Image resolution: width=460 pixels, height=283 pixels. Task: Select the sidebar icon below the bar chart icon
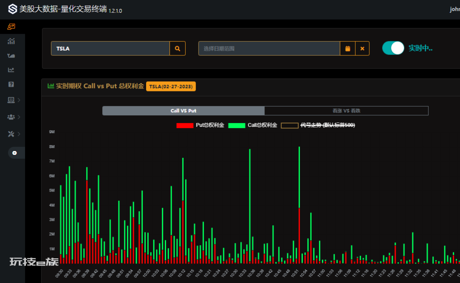pyautogui.click(x=11, y=55)
